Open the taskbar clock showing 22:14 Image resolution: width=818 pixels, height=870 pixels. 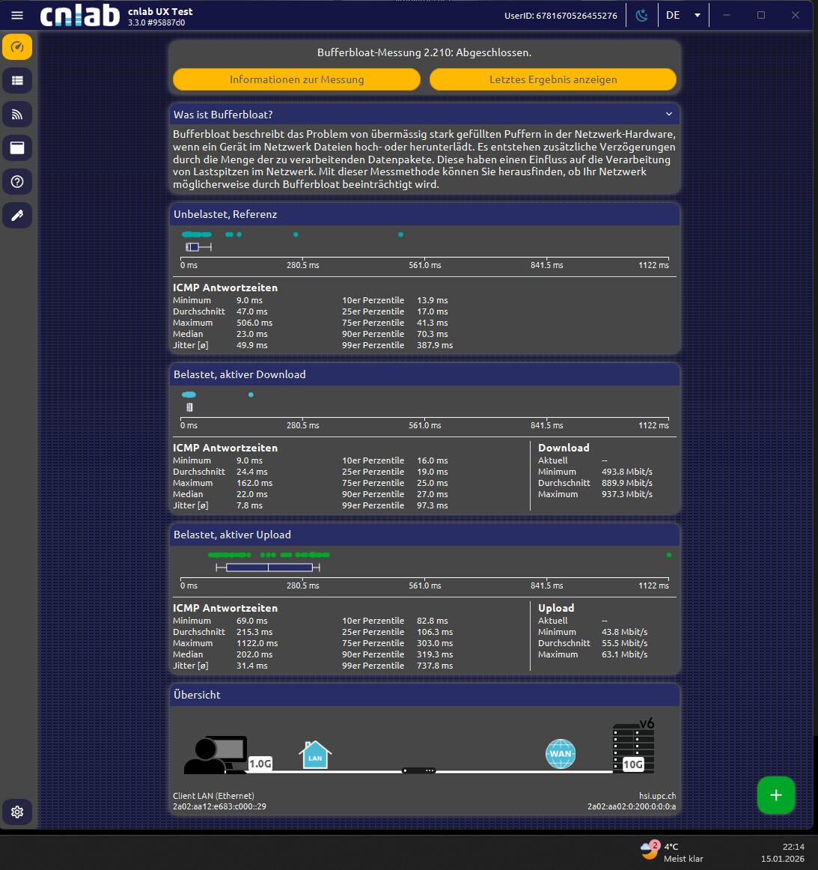click(783, 852)
